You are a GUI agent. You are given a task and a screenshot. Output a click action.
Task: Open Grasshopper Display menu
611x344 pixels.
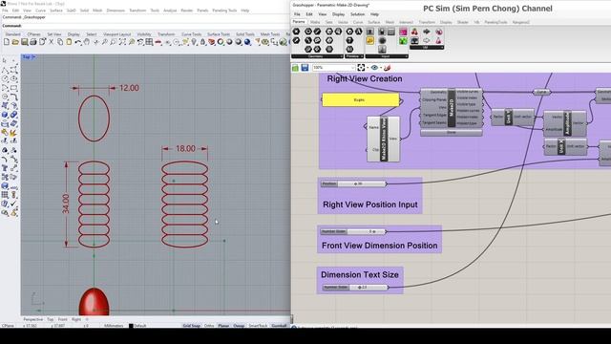pyautogui.click(x=338, y=14)
